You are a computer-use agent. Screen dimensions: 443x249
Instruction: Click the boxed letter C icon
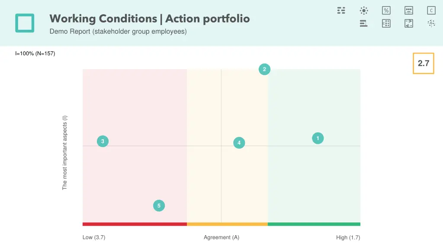click(431, 10)
